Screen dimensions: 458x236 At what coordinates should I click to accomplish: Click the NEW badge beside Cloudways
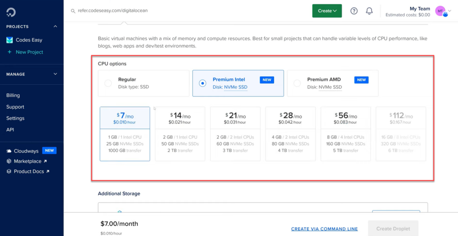49,151
